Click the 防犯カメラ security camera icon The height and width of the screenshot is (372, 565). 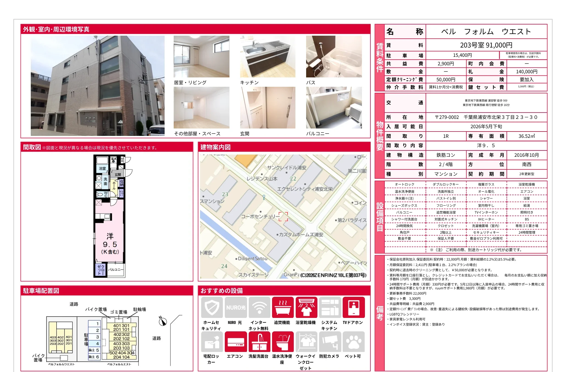[330, 342]
